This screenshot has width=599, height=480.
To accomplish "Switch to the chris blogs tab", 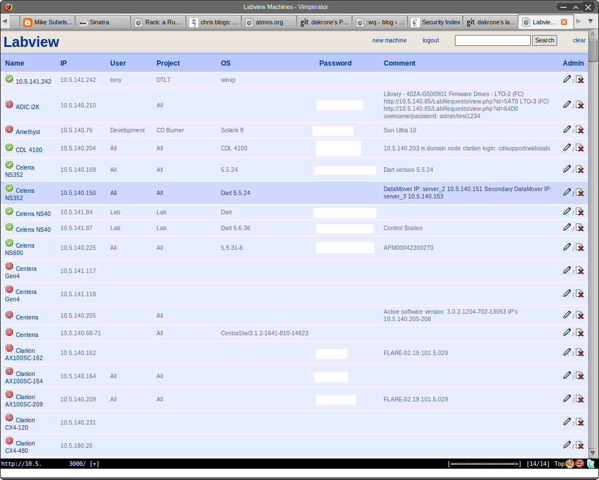I will (214, 22).
